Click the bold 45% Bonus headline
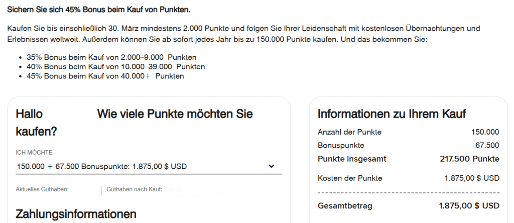 [x=98, y=10]
